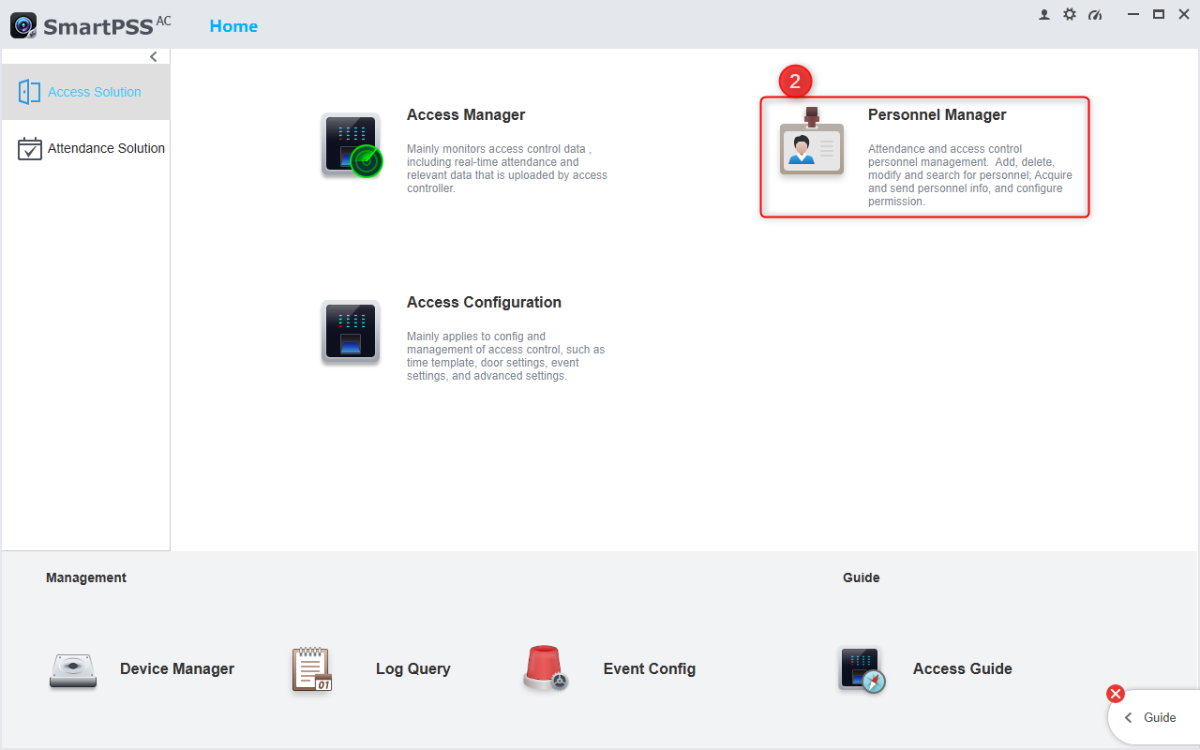Click the Access Guide label
Screen dimensions: 1200x750
click(963, 668)
